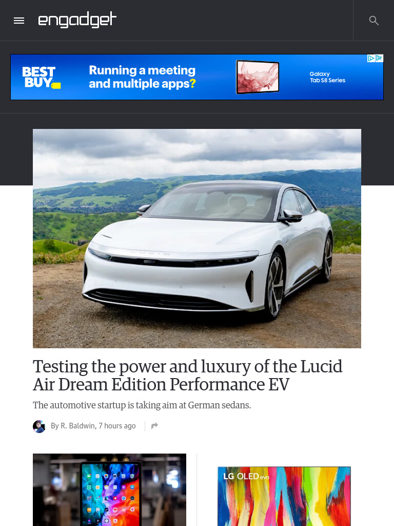Click 'Running a meeting and multiple apps?' ad text
This screenshot has height=526, width=394.
(x=143, y=77)
